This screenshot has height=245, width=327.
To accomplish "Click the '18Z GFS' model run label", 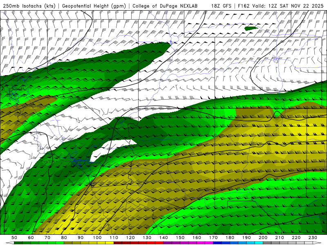I will coord(221,6).
